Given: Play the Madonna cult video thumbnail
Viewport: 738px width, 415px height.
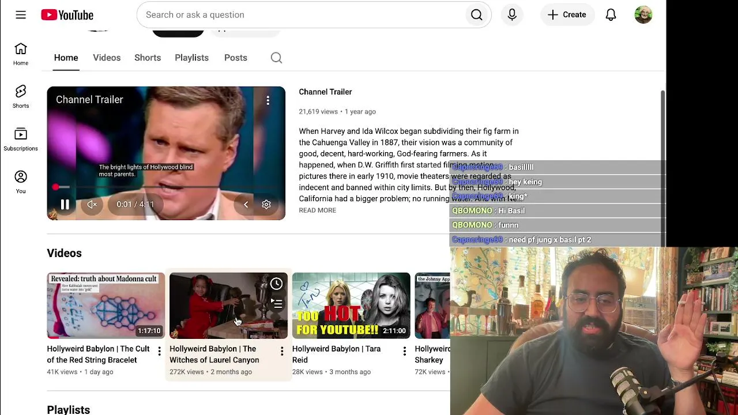Looking at the screenshot, I should (106, 305).
